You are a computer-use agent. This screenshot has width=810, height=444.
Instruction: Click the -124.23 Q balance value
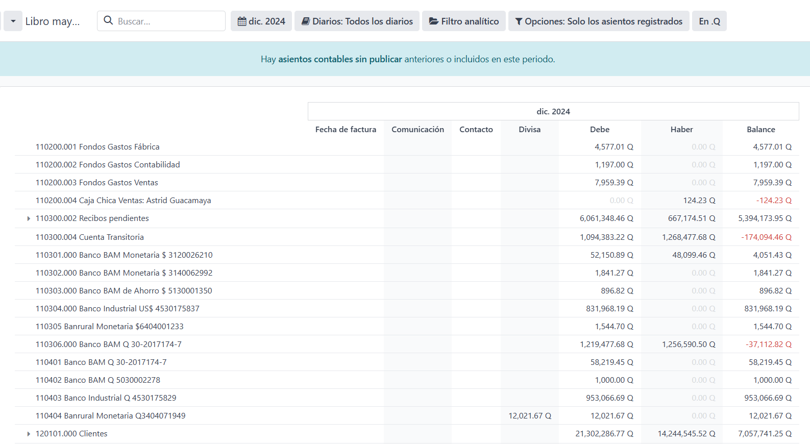[x=774, y=201]
